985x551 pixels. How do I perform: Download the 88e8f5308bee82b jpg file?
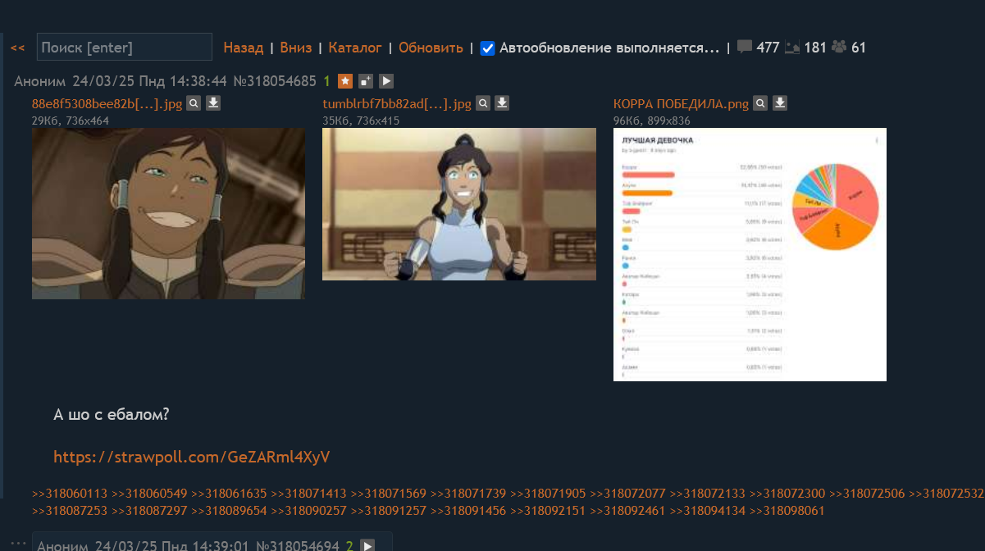click(212, 103)
